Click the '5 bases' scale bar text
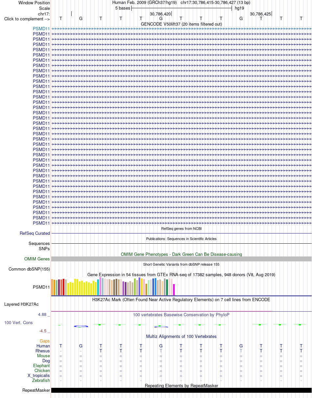Image resolution: width=312 pixels, height=398 pixels. click(123, 8)
